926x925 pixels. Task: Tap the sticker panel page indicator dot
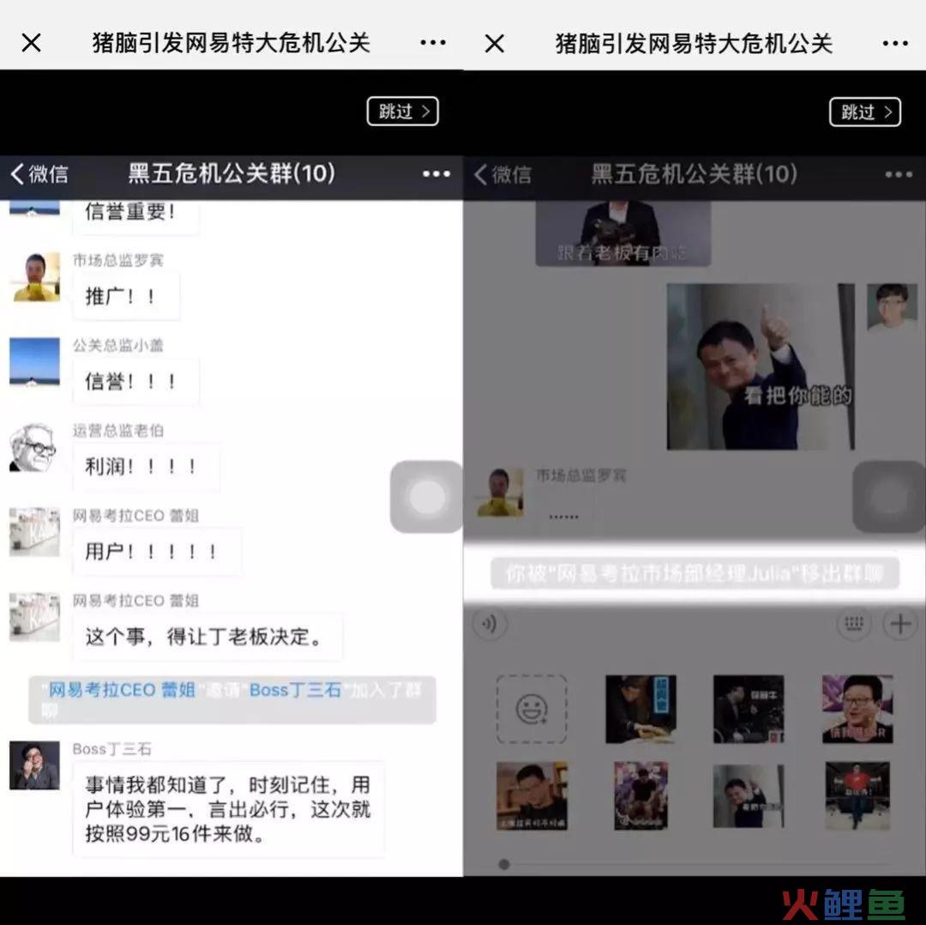[x=504, y=865]
